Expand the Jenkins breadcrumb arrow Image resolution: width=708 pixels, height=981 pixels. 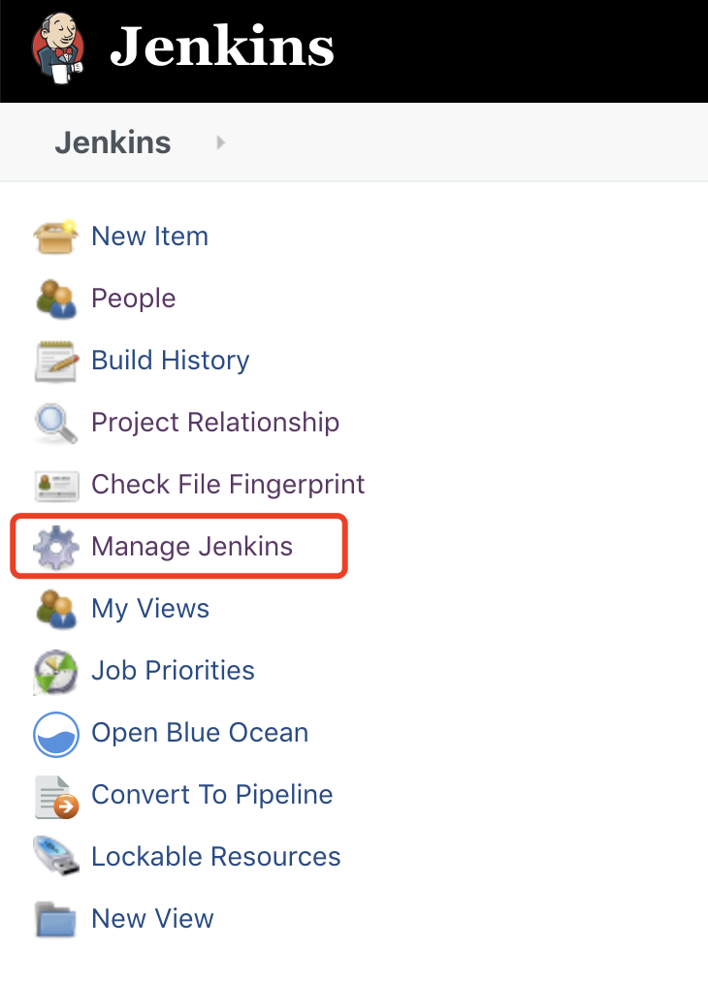coord(220,142)
